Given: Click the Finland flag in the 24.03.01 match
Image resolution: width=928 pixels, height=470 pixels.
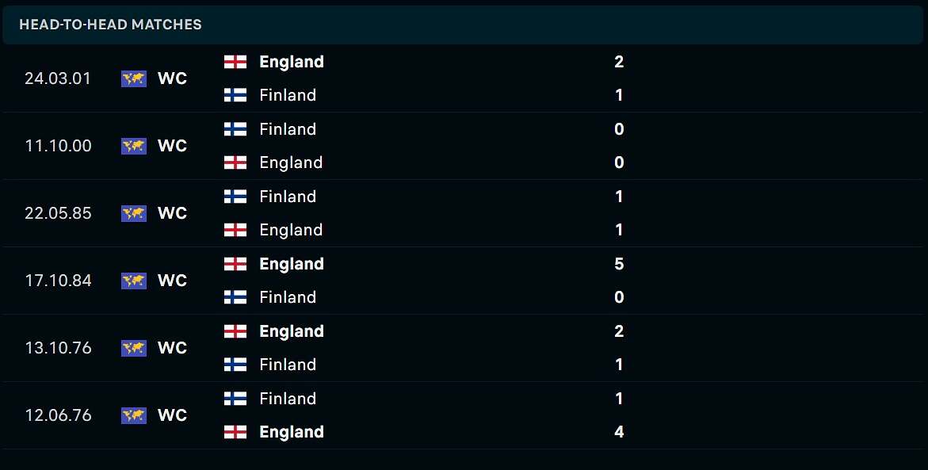Looking at the screenshot, I should point(235,95).
